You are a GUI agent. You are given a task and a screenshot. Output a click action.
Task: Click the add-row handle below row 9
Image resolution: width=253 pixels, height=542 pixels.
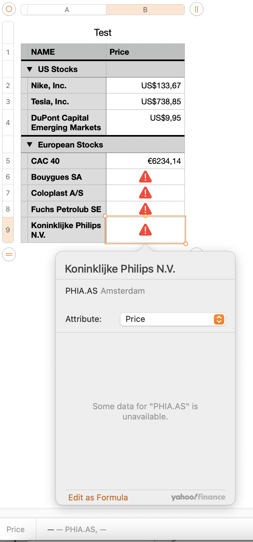coord(9,254)
